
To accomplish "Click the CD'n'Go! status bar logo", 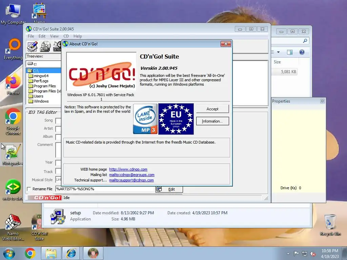I will (44, 198).
